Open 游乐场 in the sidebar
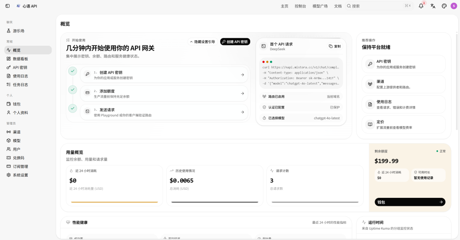Viewport: 460px width, 240px height. click(x=28, y=31)
